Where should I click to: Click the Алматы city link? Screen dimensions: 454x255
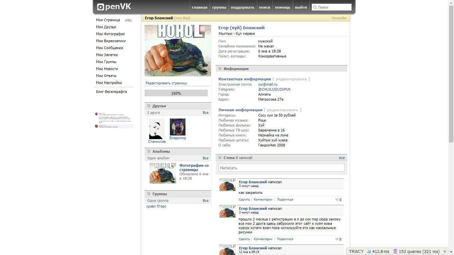click(265, 94)
